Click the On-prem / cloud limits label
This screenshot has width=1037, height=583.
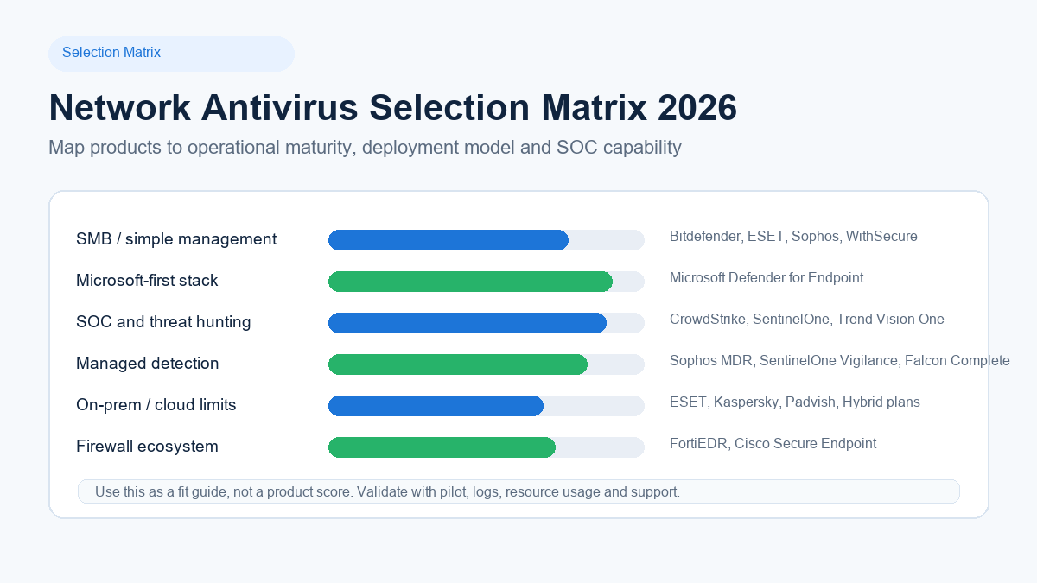(x=156, y=405)
